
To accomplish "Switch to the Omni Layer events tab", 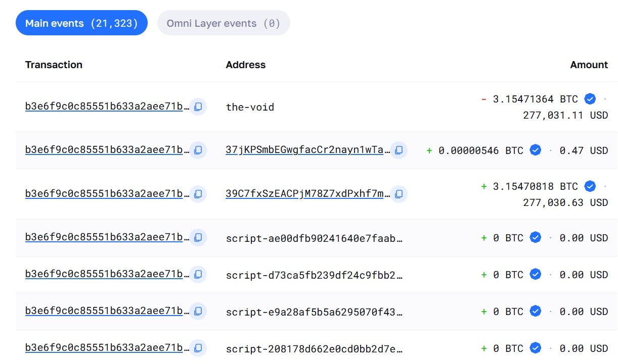I will point(224,23).
